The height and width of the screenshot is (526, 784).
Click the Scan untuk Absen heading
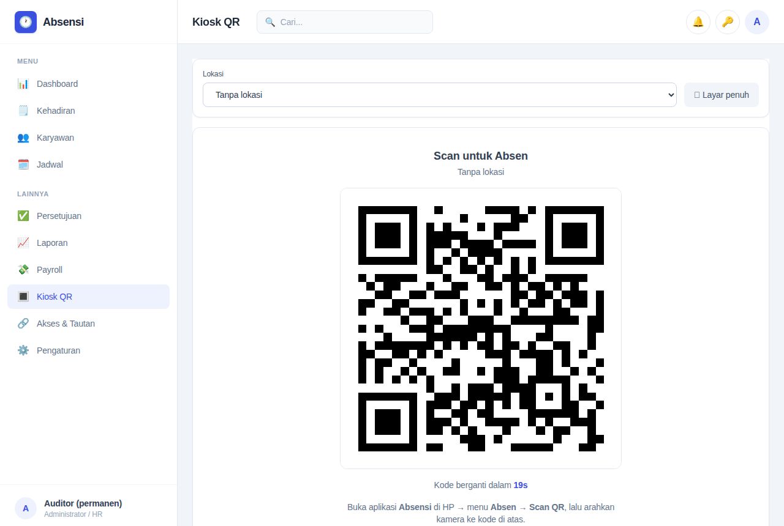481,156
